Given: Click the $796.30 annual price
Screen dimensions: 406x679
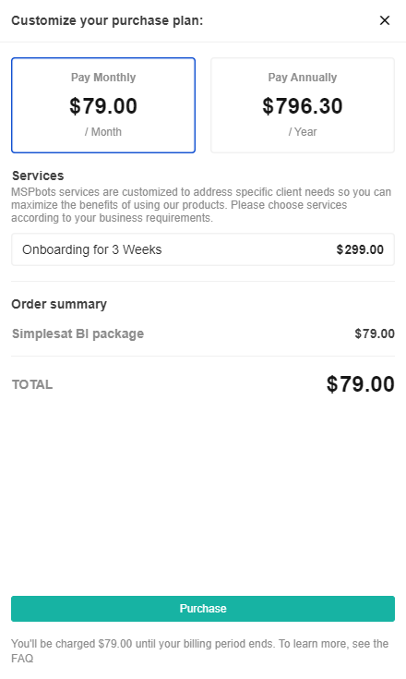Looking at the screenshot, I should coord(303,106).
